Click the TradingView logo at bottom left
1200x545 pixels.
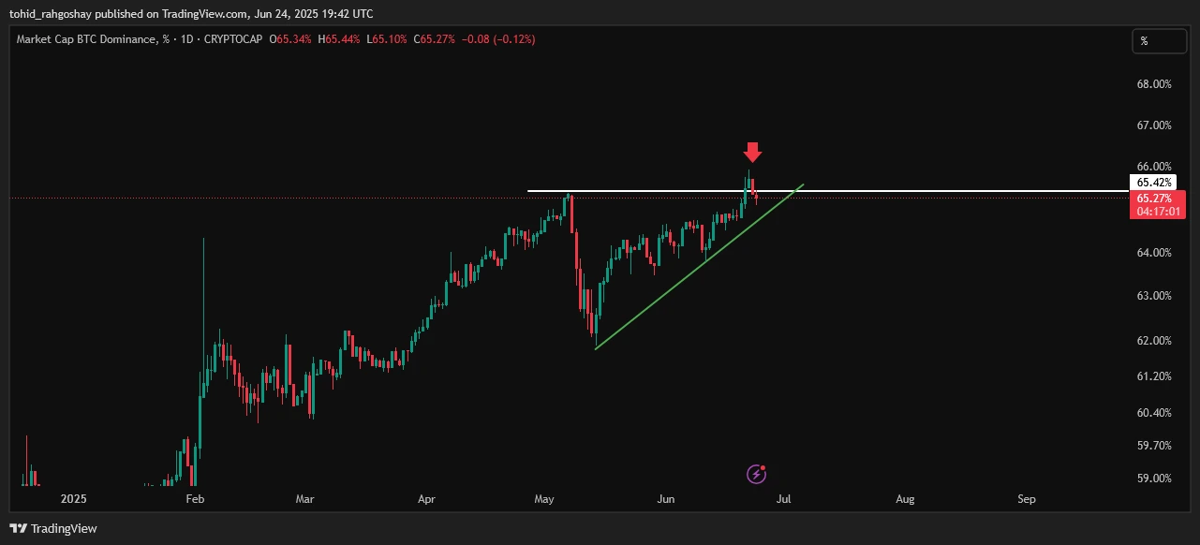point(52,528)
